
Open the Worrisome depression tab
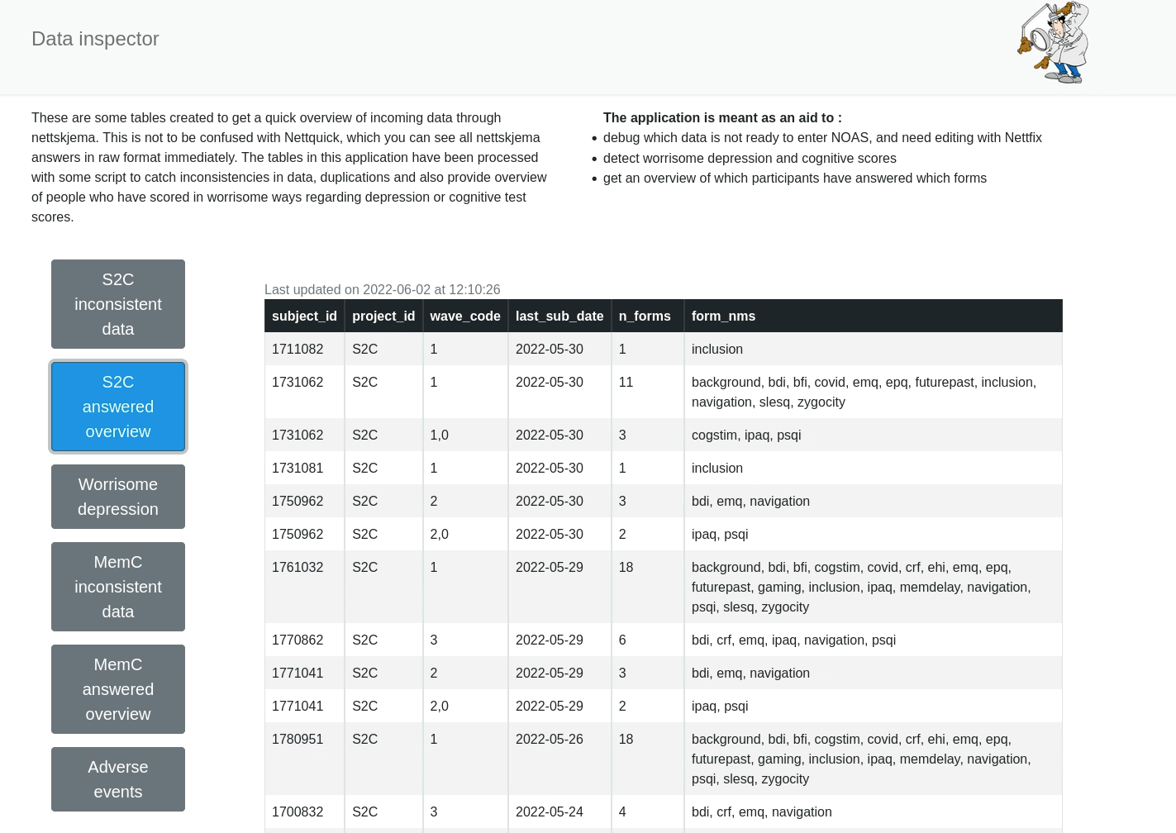118,497
